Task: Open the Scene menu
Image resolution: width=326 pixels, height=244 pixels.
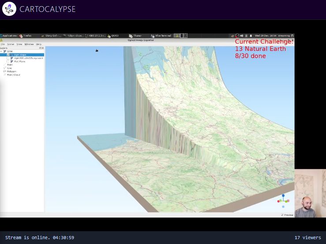Action: 11,44
